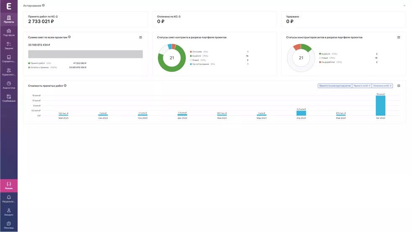Collapse the Актирование section chevron
This screenshot has height=232, width=412.
404,6
